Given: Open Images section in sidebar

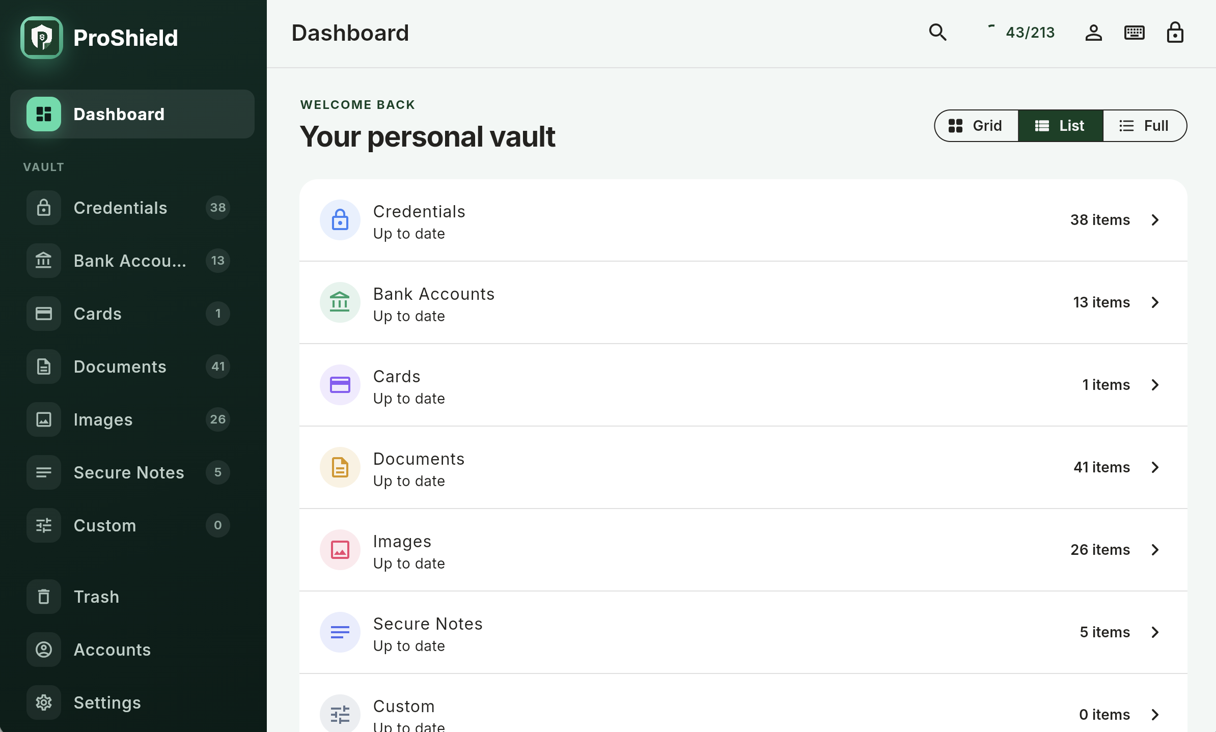Looking at the screenshot, I should (132, 419).
